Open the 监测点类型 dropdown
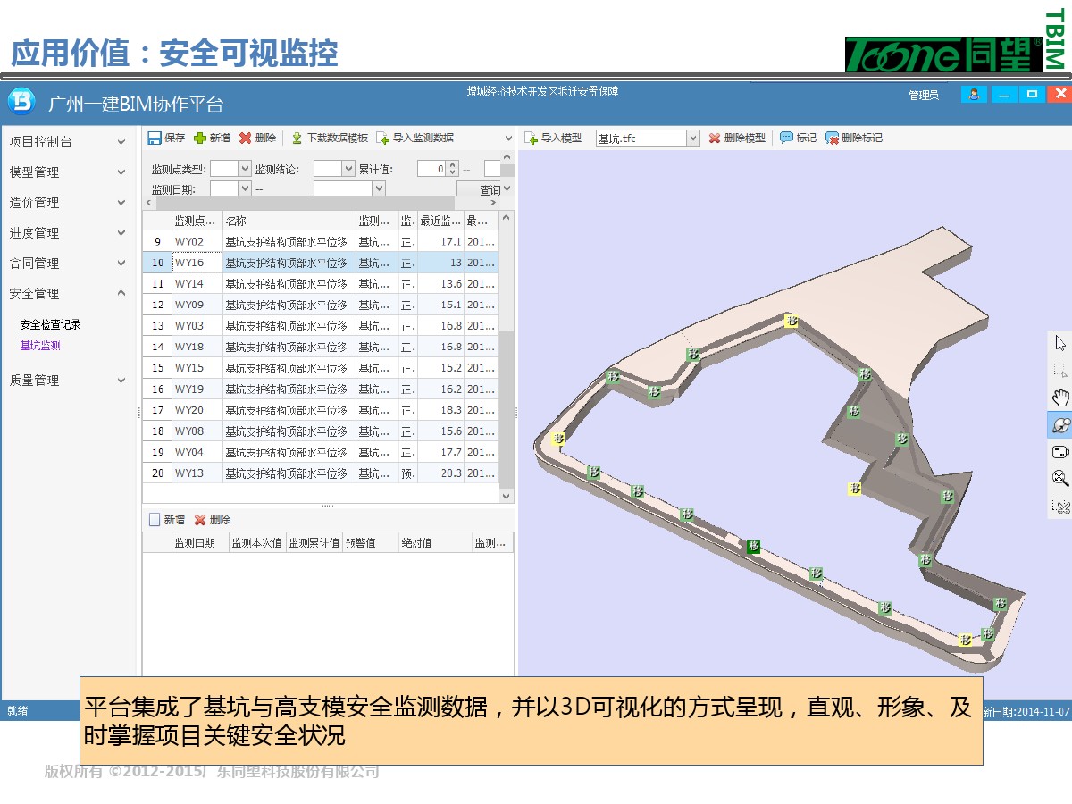Image resolution: width=1072 pixels, height=804 pixels. [x=245, y=169]
